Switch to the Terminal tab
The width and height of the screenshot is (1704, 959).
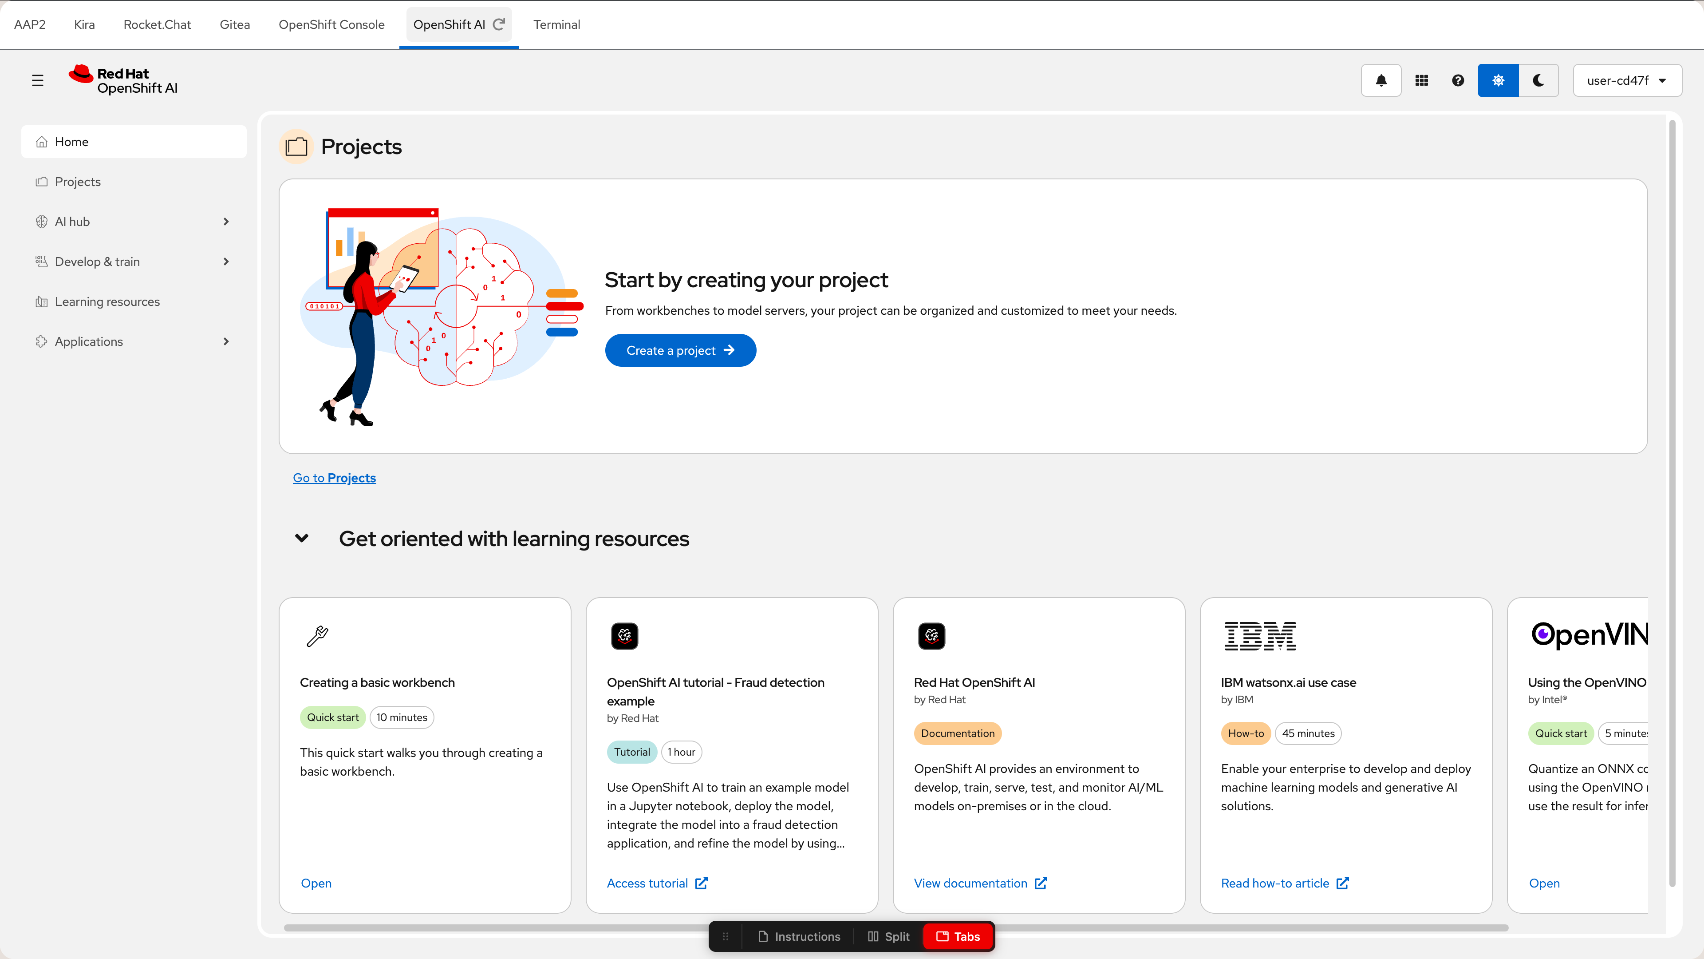556,24
